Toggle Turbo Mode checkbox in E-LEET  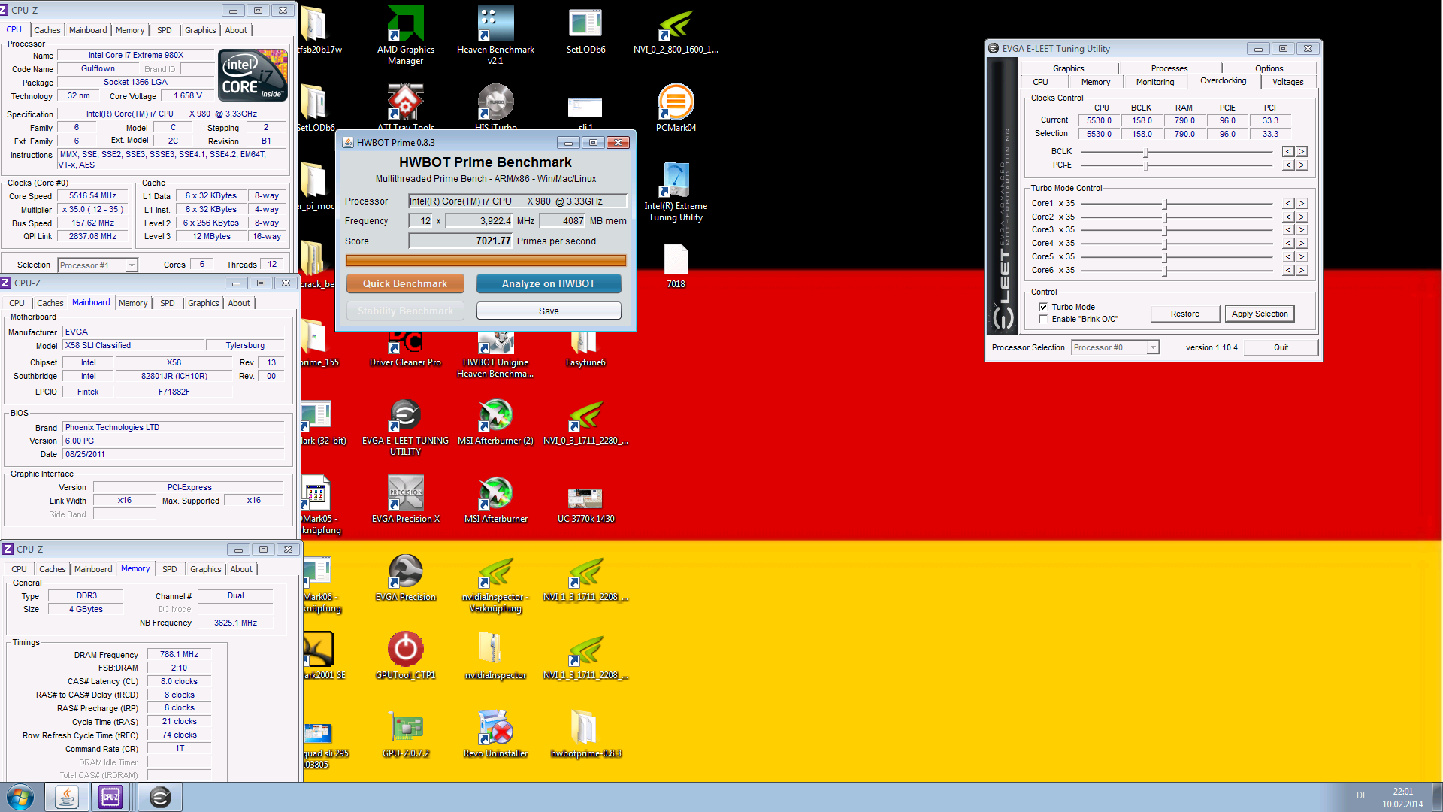coord(1043,307)
